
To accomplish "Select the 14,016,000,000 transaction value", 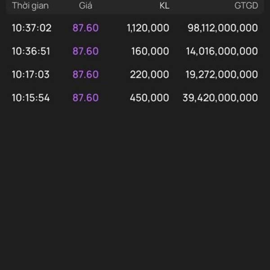I will [x=222, y=51].
